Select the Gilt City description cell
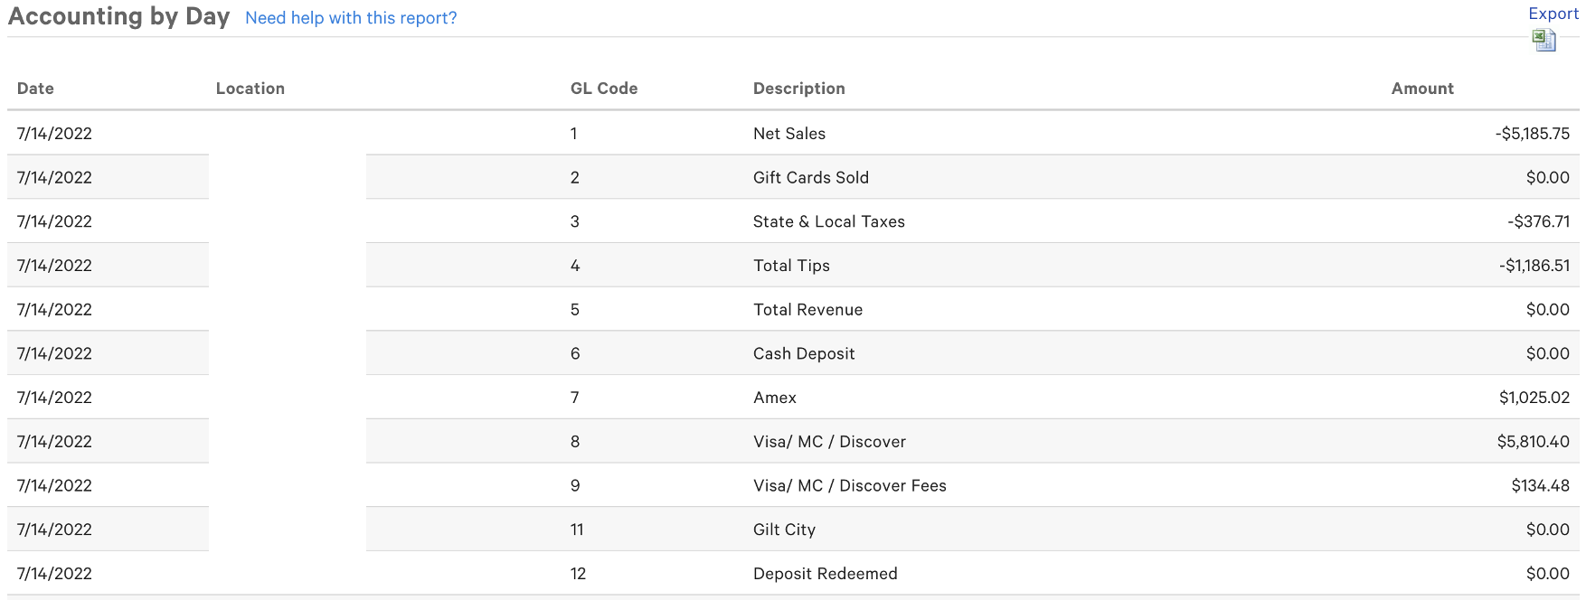 tap(785, 530)
